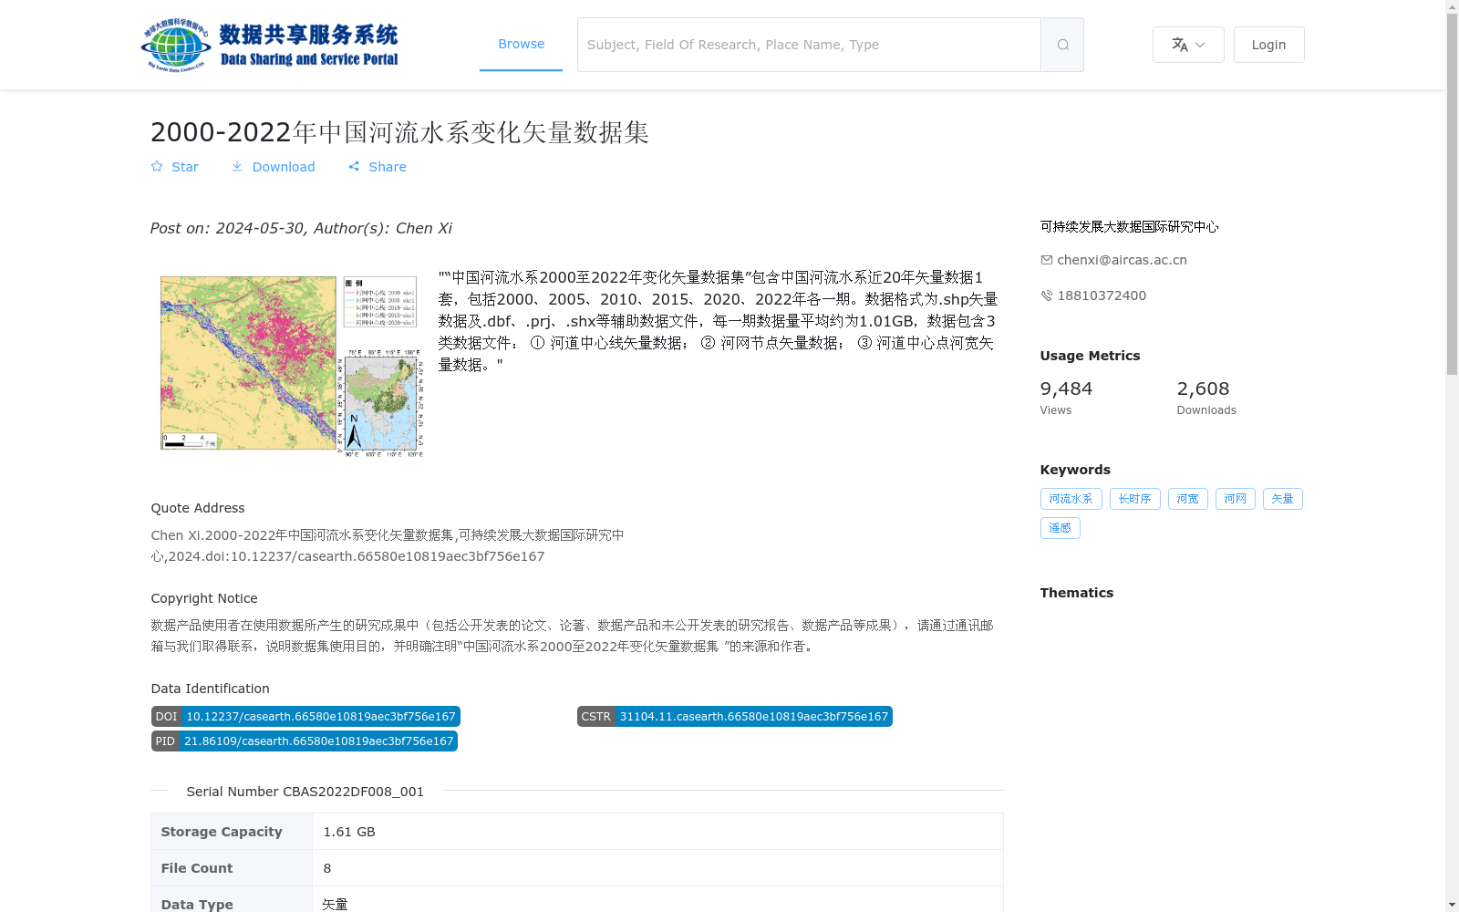Select the 长时序 keyword tag
Image resolution: width=1459 pixels, height=912 pixels.
tap(1134, 499)
